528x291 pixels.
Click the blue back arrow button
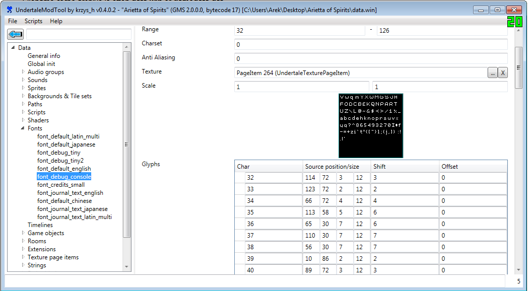[x=16, y=34]
